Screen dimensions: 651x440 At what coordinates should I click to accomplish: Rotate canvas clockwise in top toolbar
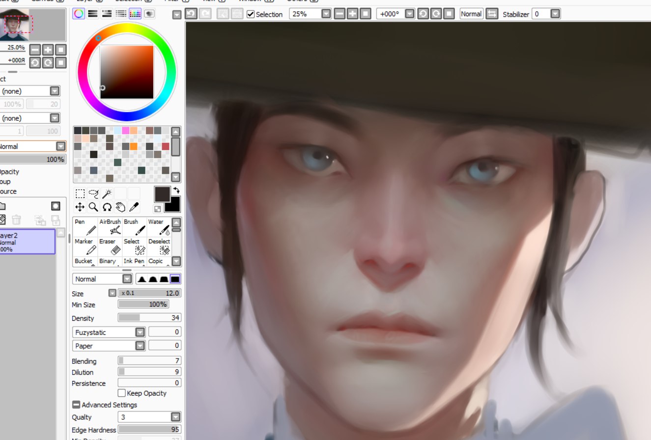[x=436, y=14]
